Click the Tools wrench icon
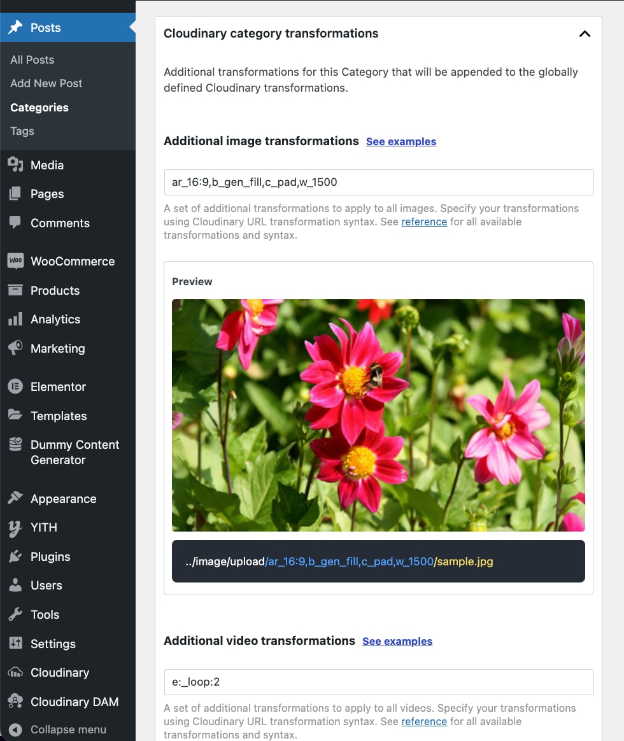This screenshot has height=741, width=624. [x=15, y=614]
